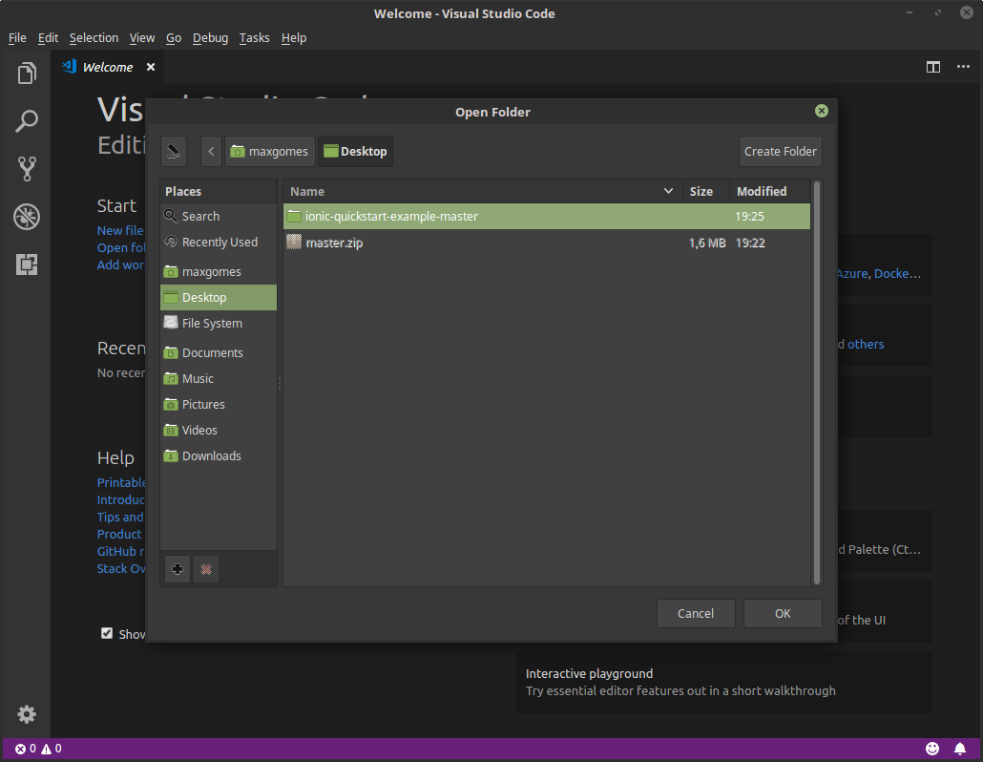Sort files by the Name column

tap(482, 191)
